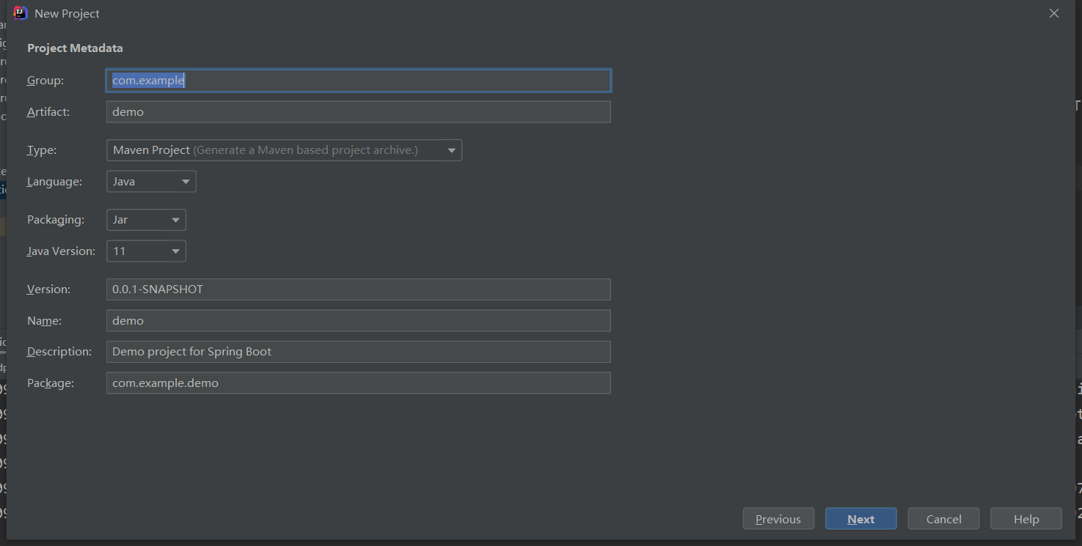
Task: Click the Type label
Action: (42, 150)
